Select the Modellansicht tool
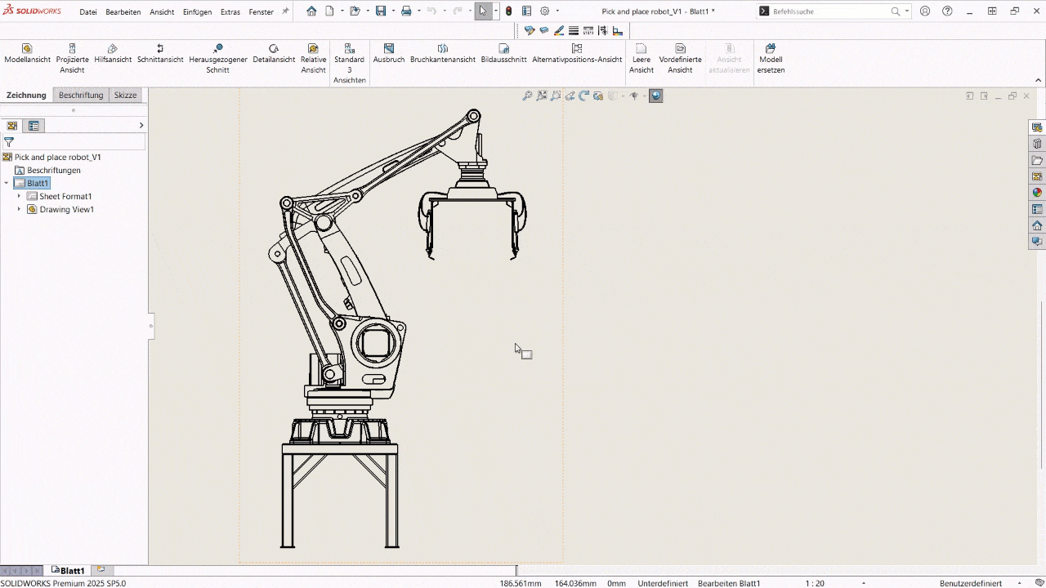Image resolution: width=1046 pixels, height=588 pixels. (x=27, y=54)
